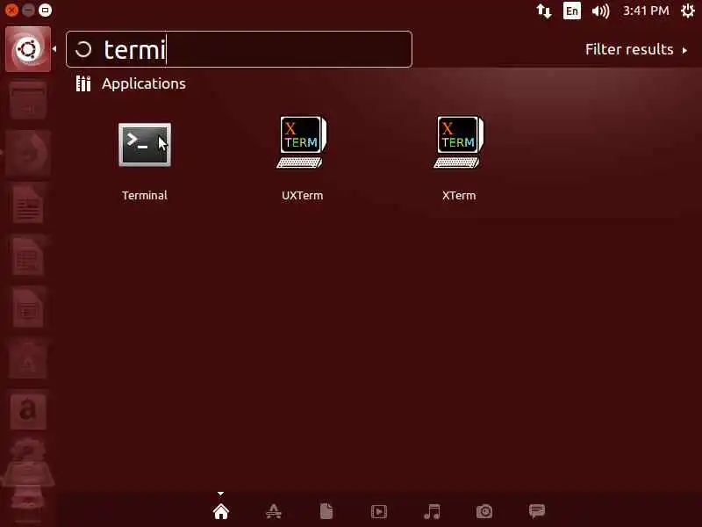Screen dimensions: 702x527
Task: Open the sound volume indicator
Action: 600,11
